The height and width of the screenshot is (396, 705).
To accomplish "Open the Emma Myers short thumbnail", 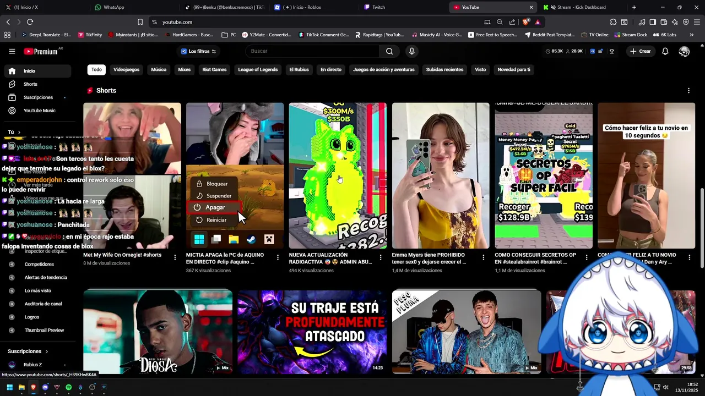I will point(441,175).
